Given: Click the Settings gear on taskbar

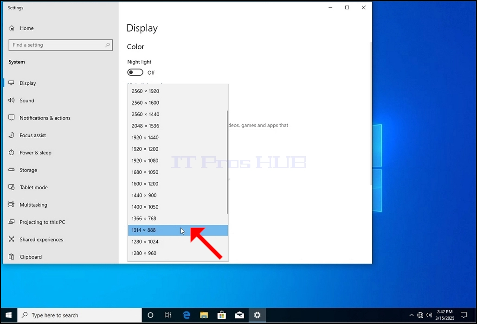Looking at the screenshot, I should (258, 315).
